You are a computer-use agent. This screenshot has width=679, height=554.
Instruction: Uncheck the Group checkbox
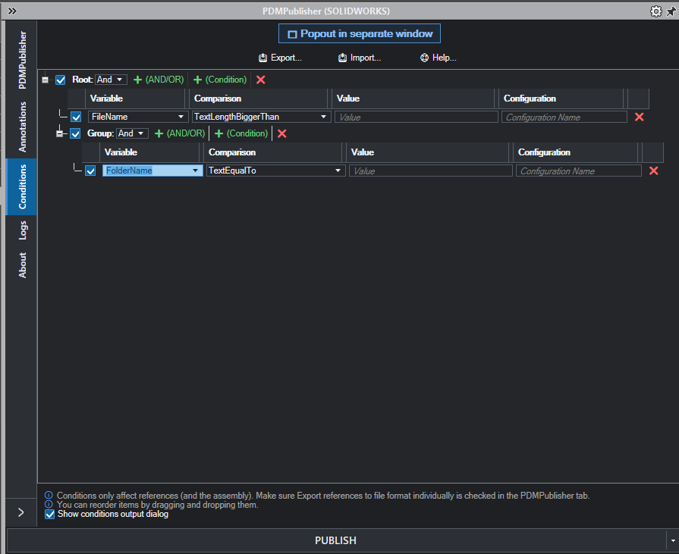75,133
